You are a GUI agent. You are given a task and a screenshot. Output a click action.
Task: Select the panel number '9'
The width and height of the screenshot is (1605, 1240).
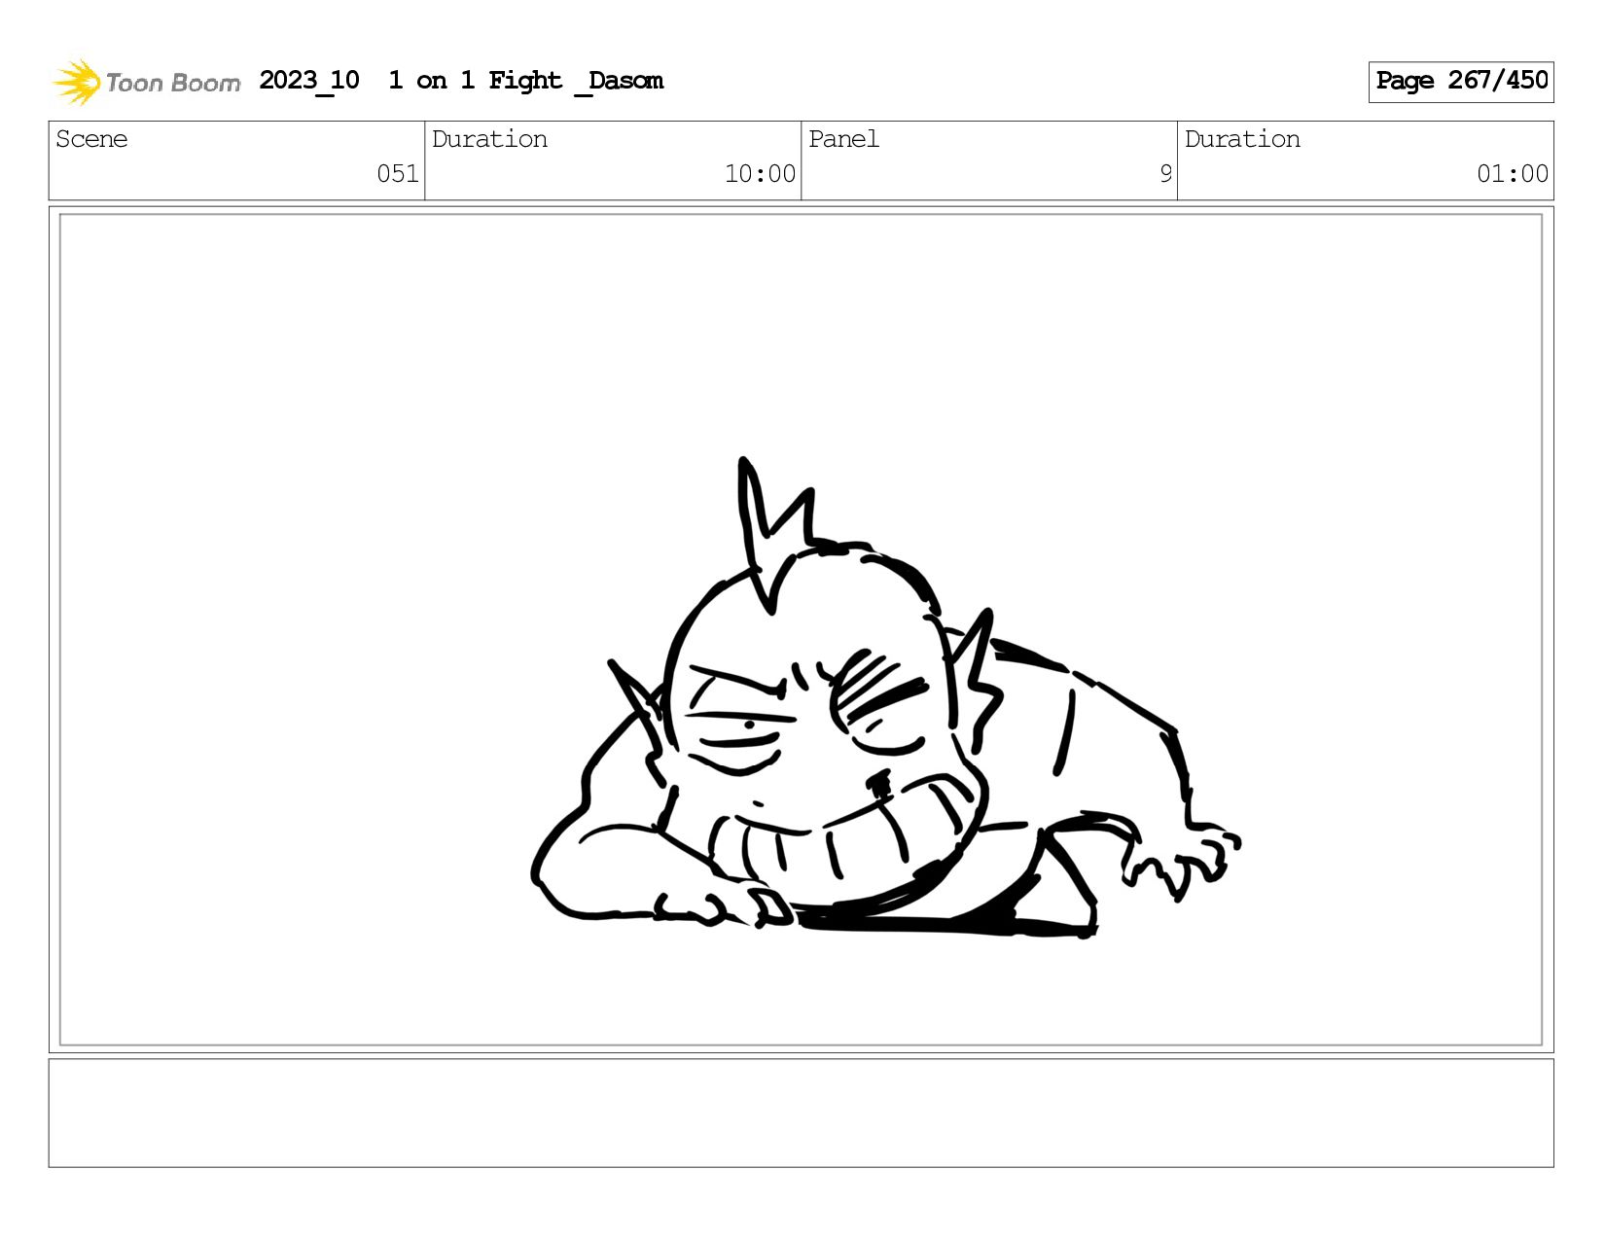(1165, 174)
